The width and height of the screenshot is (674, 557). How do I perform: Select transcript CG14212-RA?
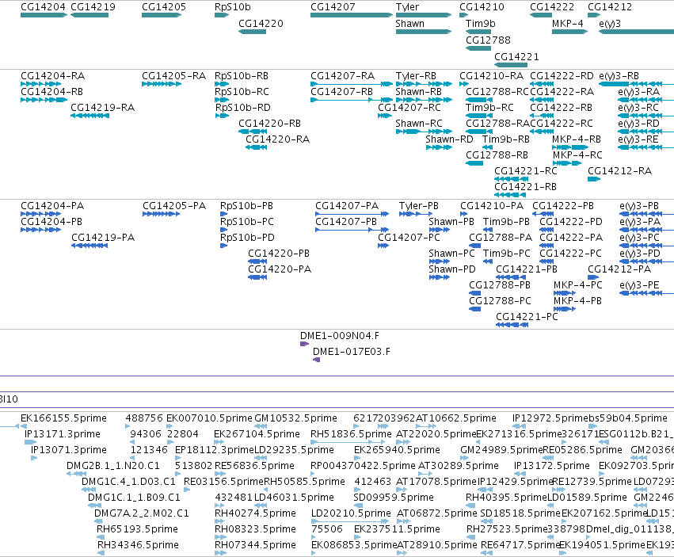(620, 171)
